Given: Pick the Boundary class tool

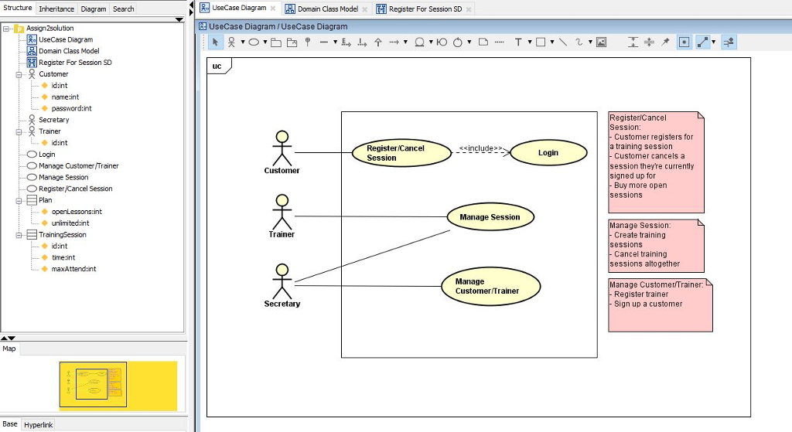Looking at the screenshot, I should [442, 43].
